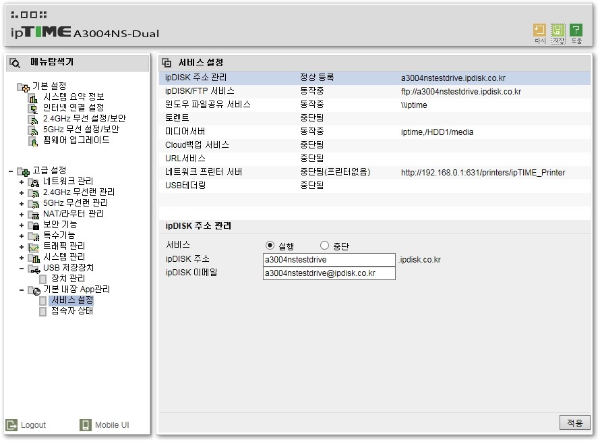Select the 네트워크 프린터 서버 row
Screen dimensions: 600x442
pyautogui.click(x=375, y=172)
